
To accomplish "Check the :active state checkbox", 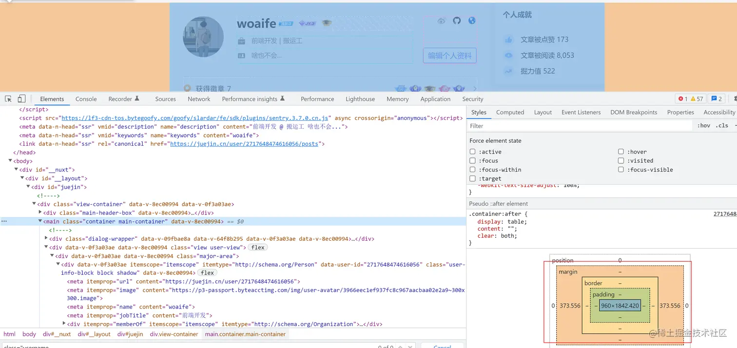I will click(x=472, y=152).
